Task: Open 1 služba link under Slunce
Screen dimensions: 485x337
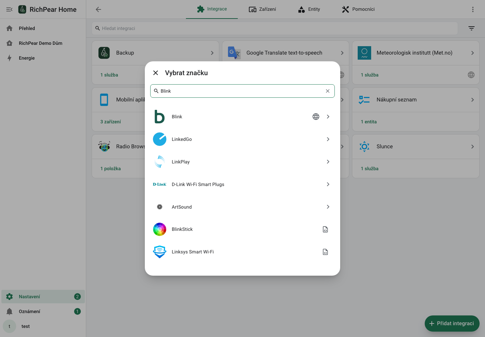Action: tap(369, 168)
